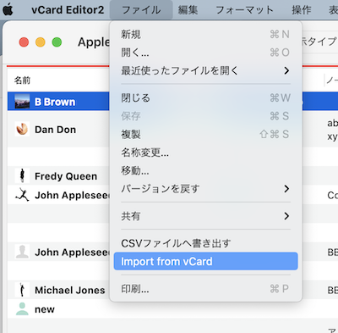Choose 閉じる menu item

tap(206, 98)
